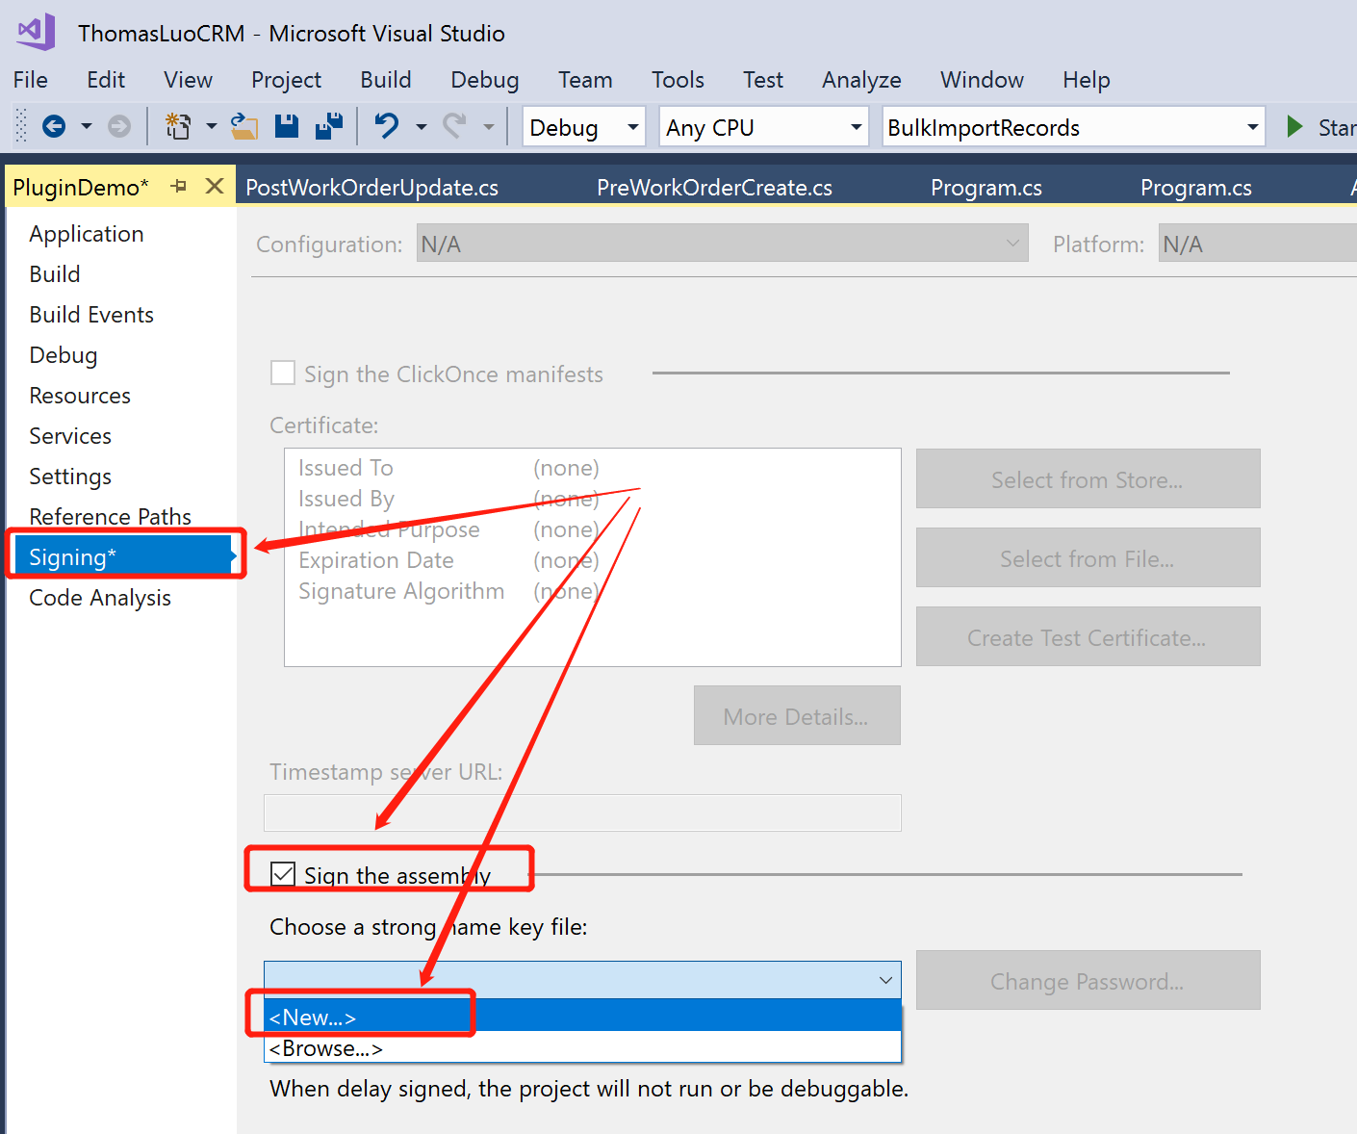Click the Expiration Date certificate row
This screenshot has width=1357, height=1134.
[448, 560]
